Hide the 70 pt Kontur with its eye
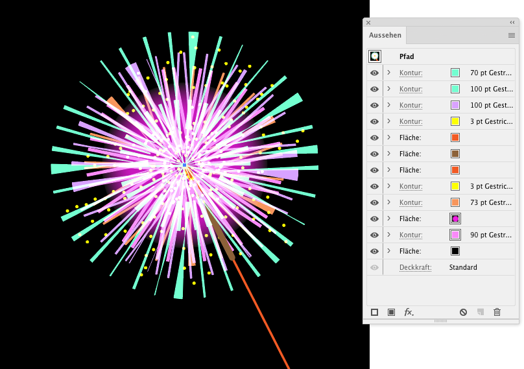The height and width of the screenshot is (369, 524). (375, 73)
